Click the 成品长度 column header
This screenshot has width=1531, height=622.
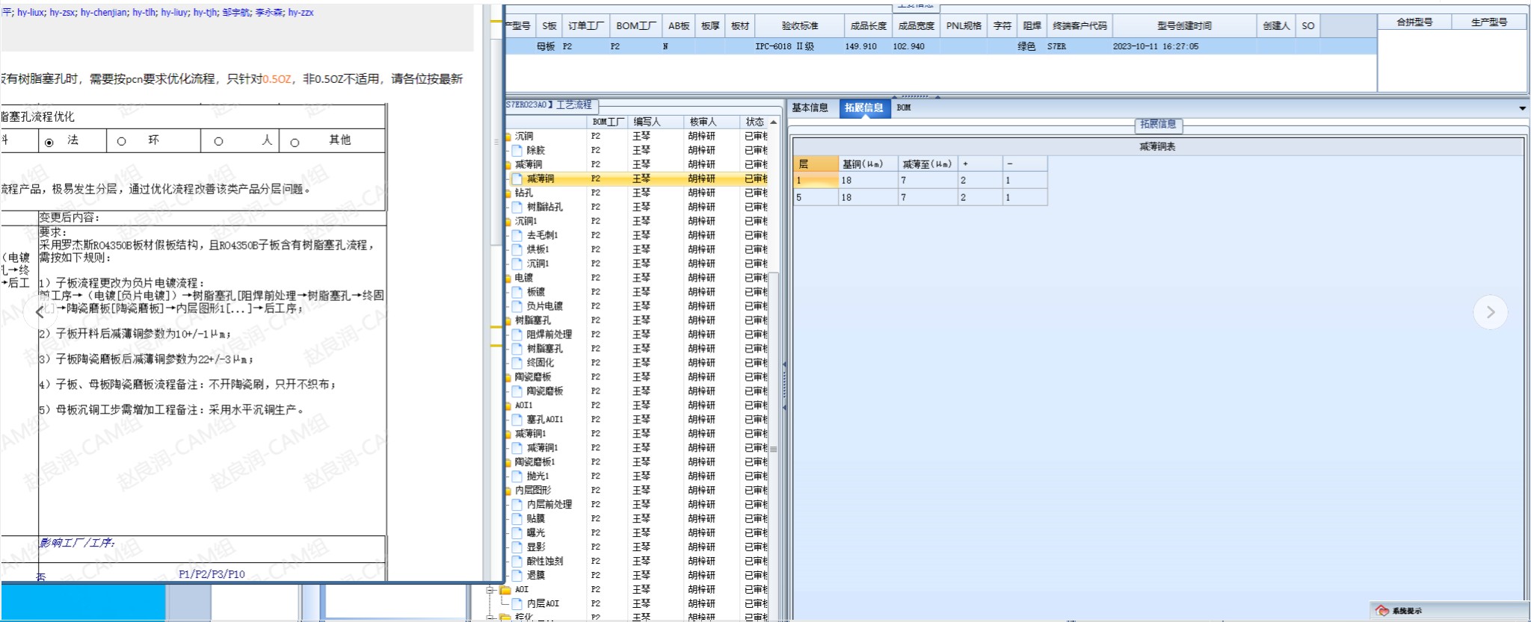point(868,25)
